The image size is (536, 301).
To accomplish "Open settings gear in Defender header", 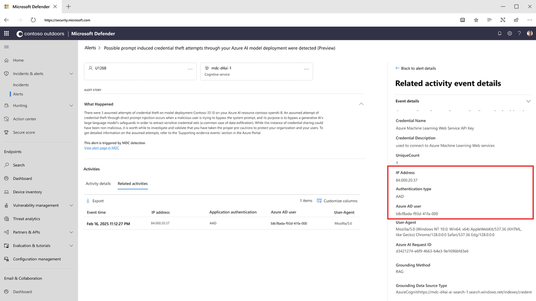I will coord(509,33).
